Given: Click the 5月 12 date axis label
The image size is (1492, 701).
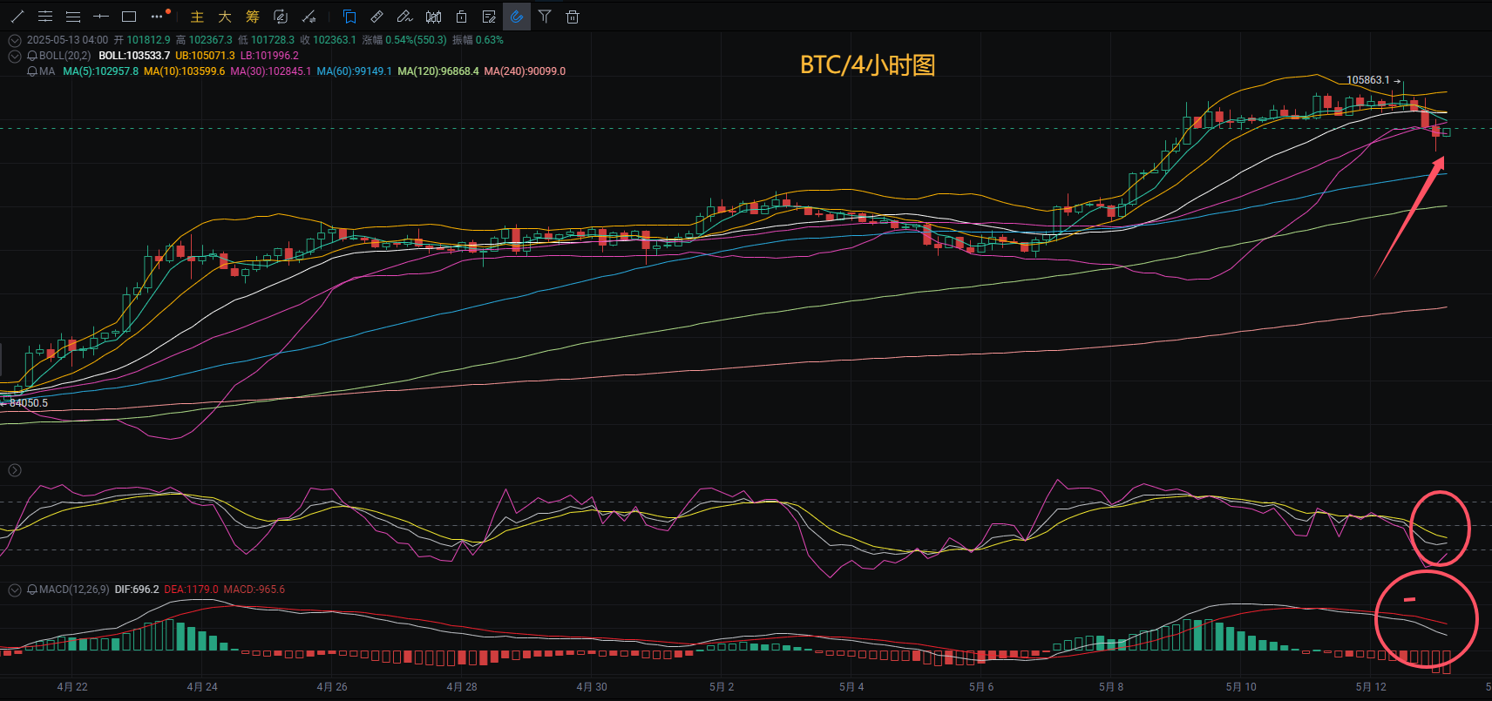Looking at the screenshot, I should [1371, 687].
